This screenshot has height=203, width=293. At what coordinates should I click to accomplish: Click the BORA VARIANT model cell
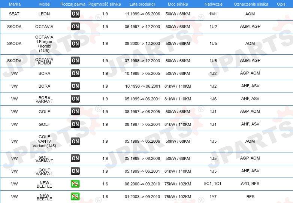44,99
